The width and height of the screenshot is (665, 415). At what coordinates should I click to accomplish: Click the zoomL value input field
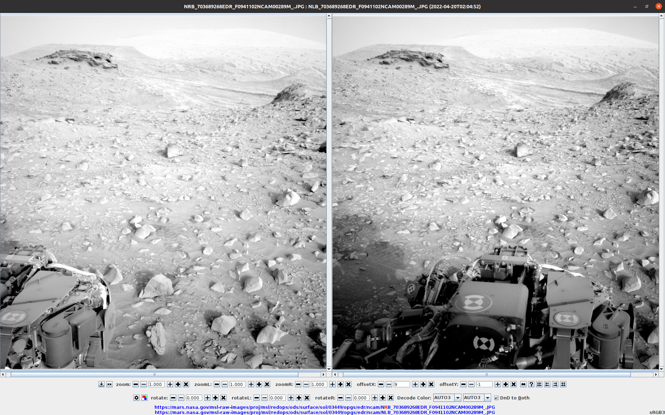[238, 384]
